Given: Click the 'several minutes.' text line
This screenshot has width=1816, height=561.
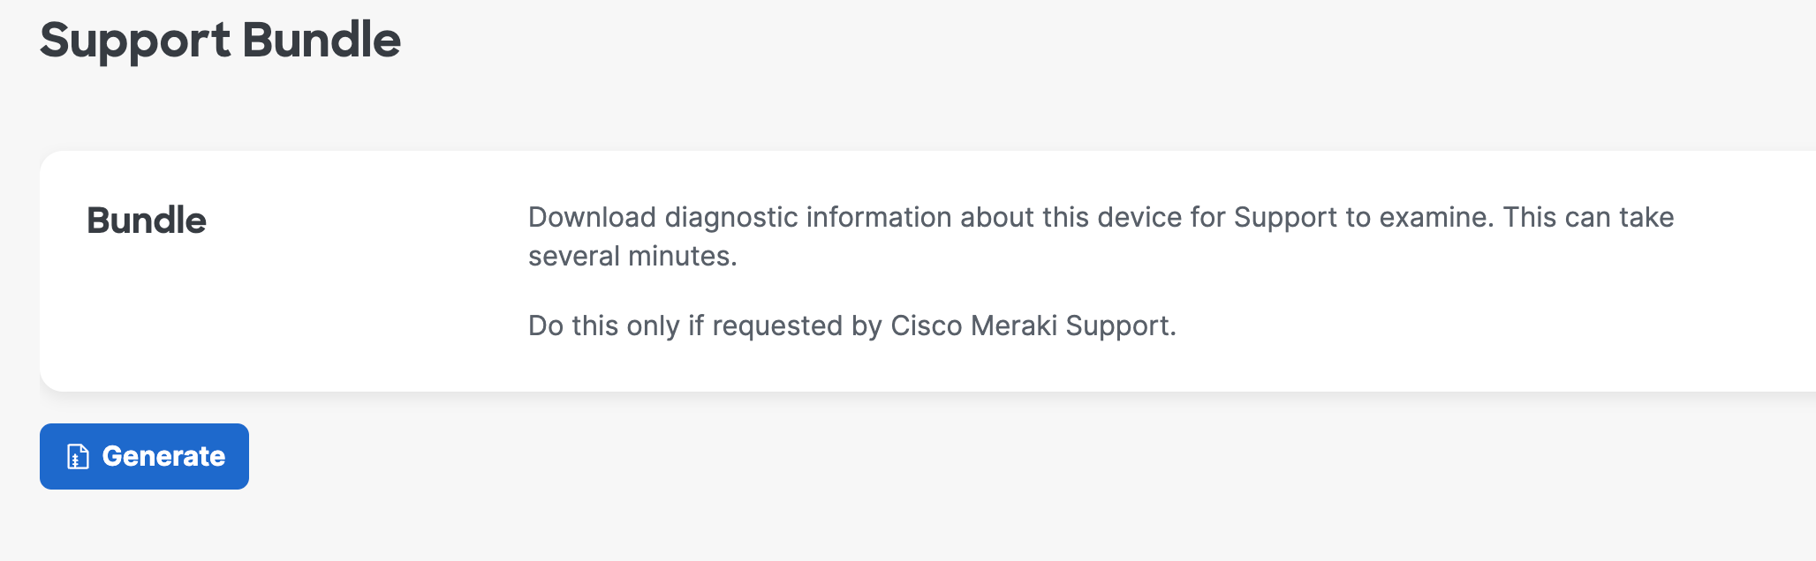Looking at the screenshot, I should 632,257.
